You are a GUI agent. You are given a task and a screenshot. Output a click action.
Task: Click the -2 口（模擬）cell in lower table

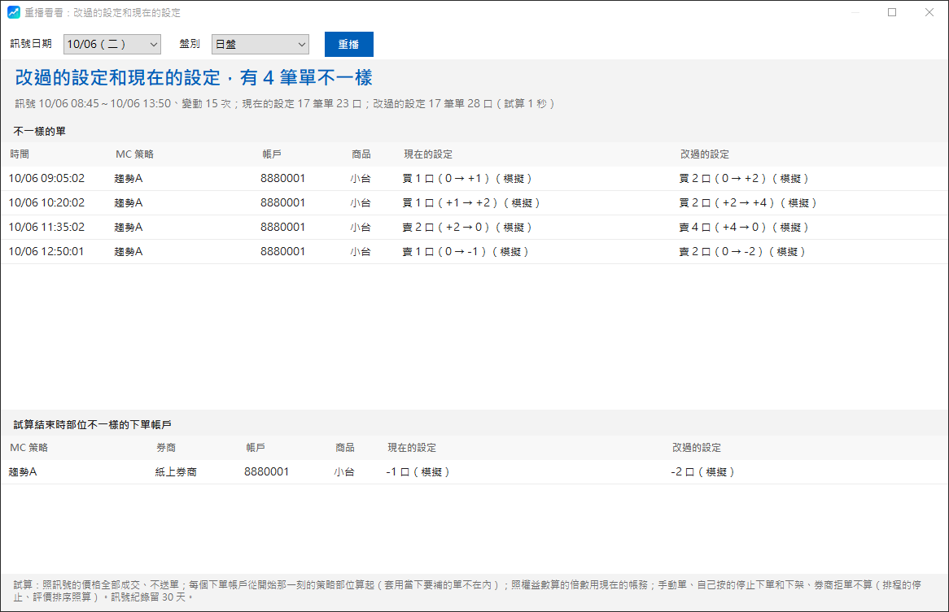click(x=703, y=472)
